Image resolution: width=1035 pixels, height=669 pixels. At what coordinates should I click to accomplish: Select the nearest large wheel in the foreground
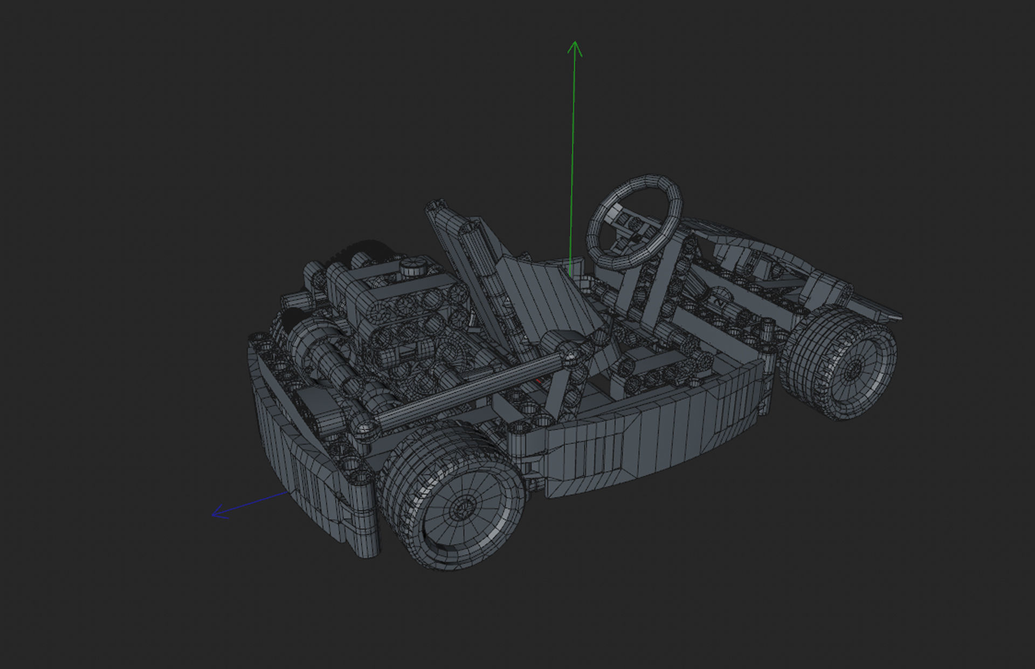(453, 497)
